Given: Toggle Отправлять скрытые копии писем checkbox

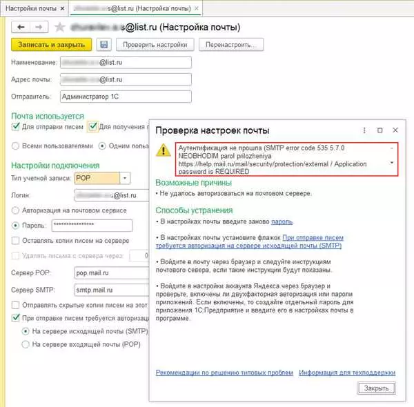Looking at the screenshot, I should 16,305.
